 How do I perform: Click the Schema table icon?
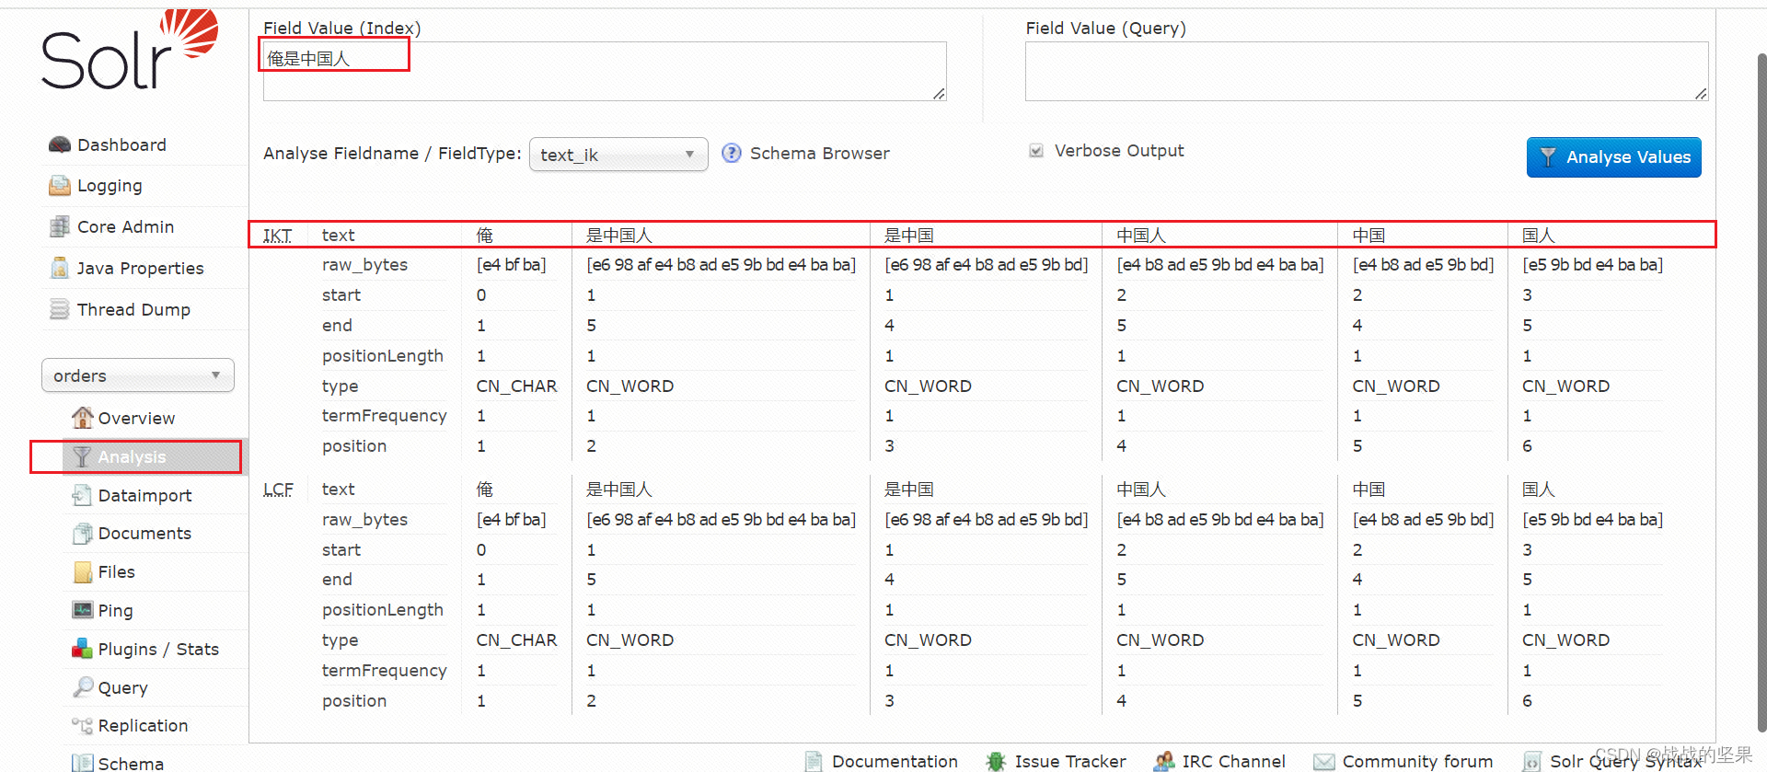pos(82,763)
